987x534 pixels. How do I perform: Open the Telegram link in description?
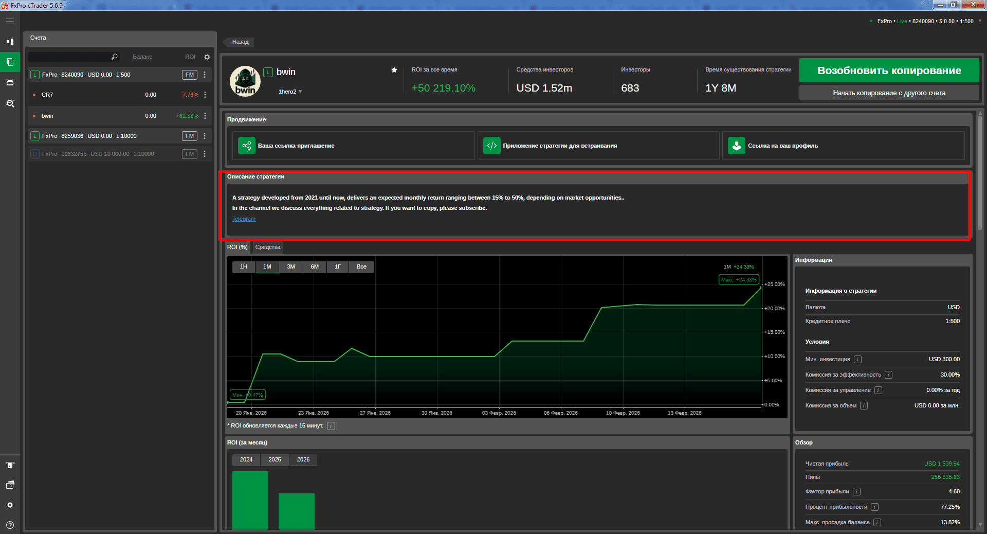244,219
